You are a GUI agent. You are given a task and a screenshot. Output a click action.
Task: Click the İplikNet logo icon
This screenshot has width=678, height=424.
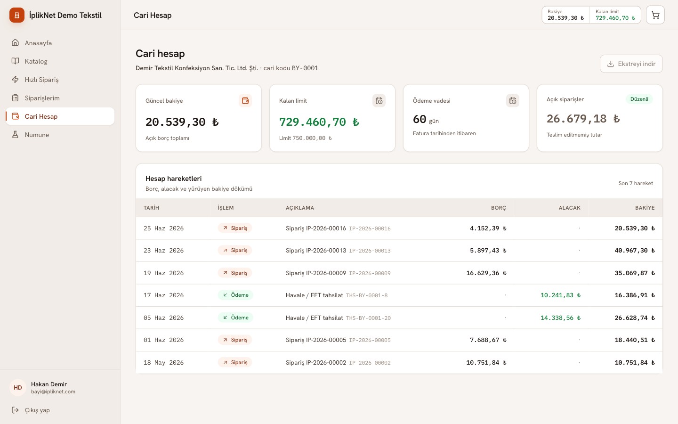click(17, 15)
